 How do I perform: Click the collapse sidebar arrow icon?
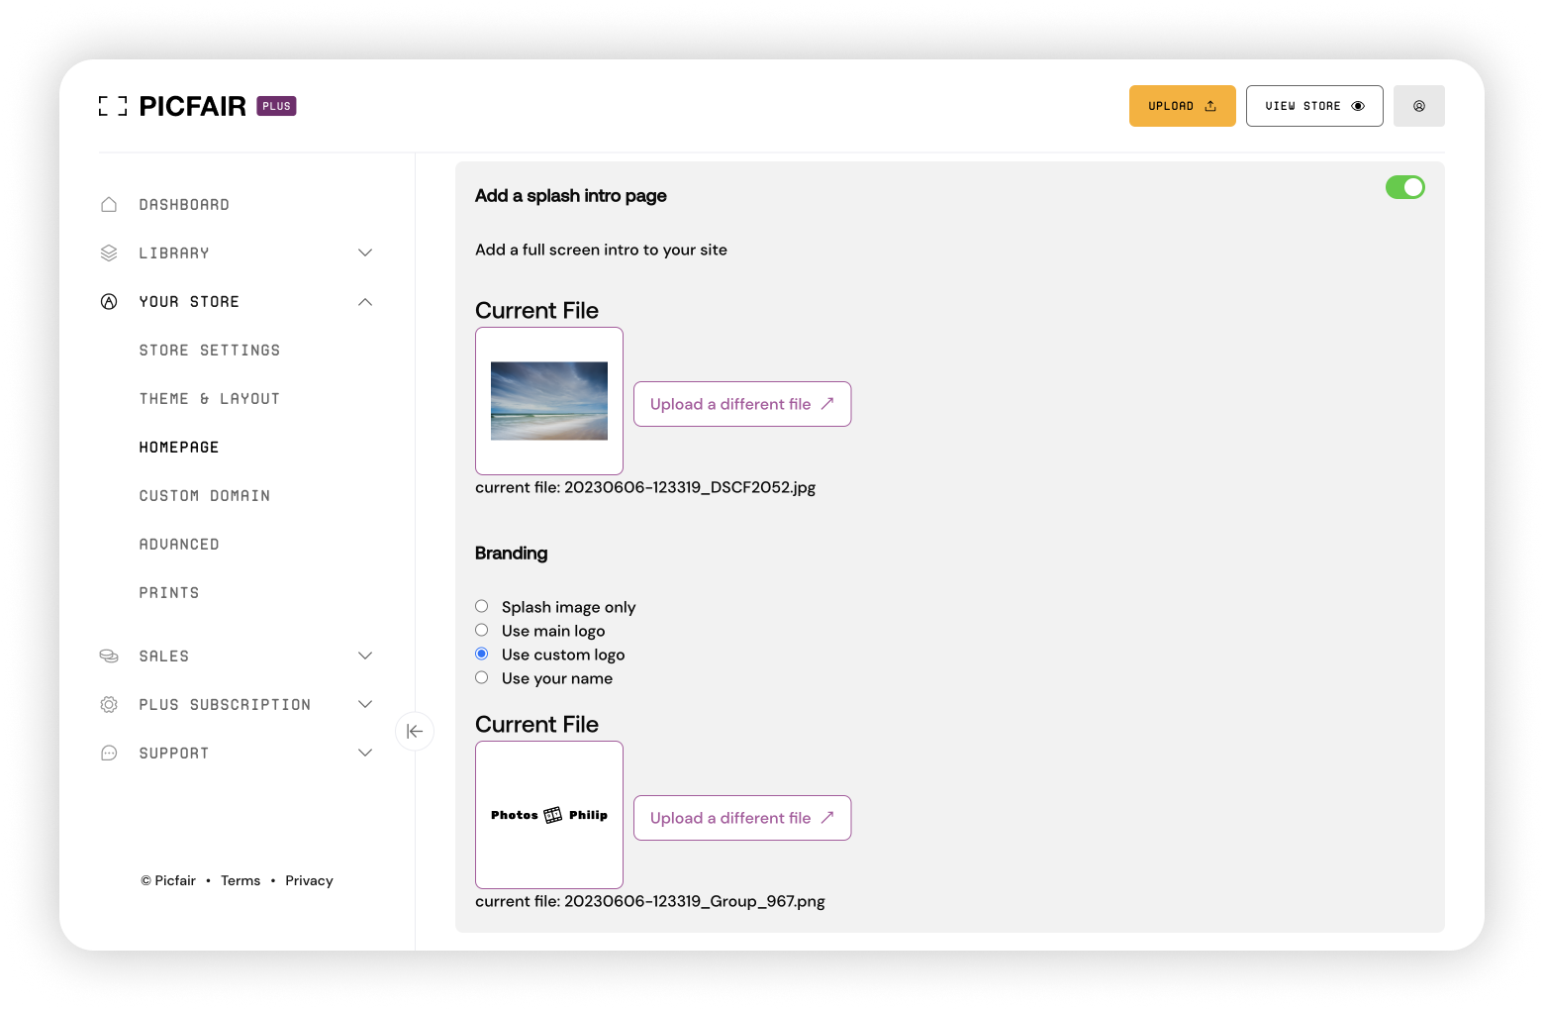coord(415,732)
